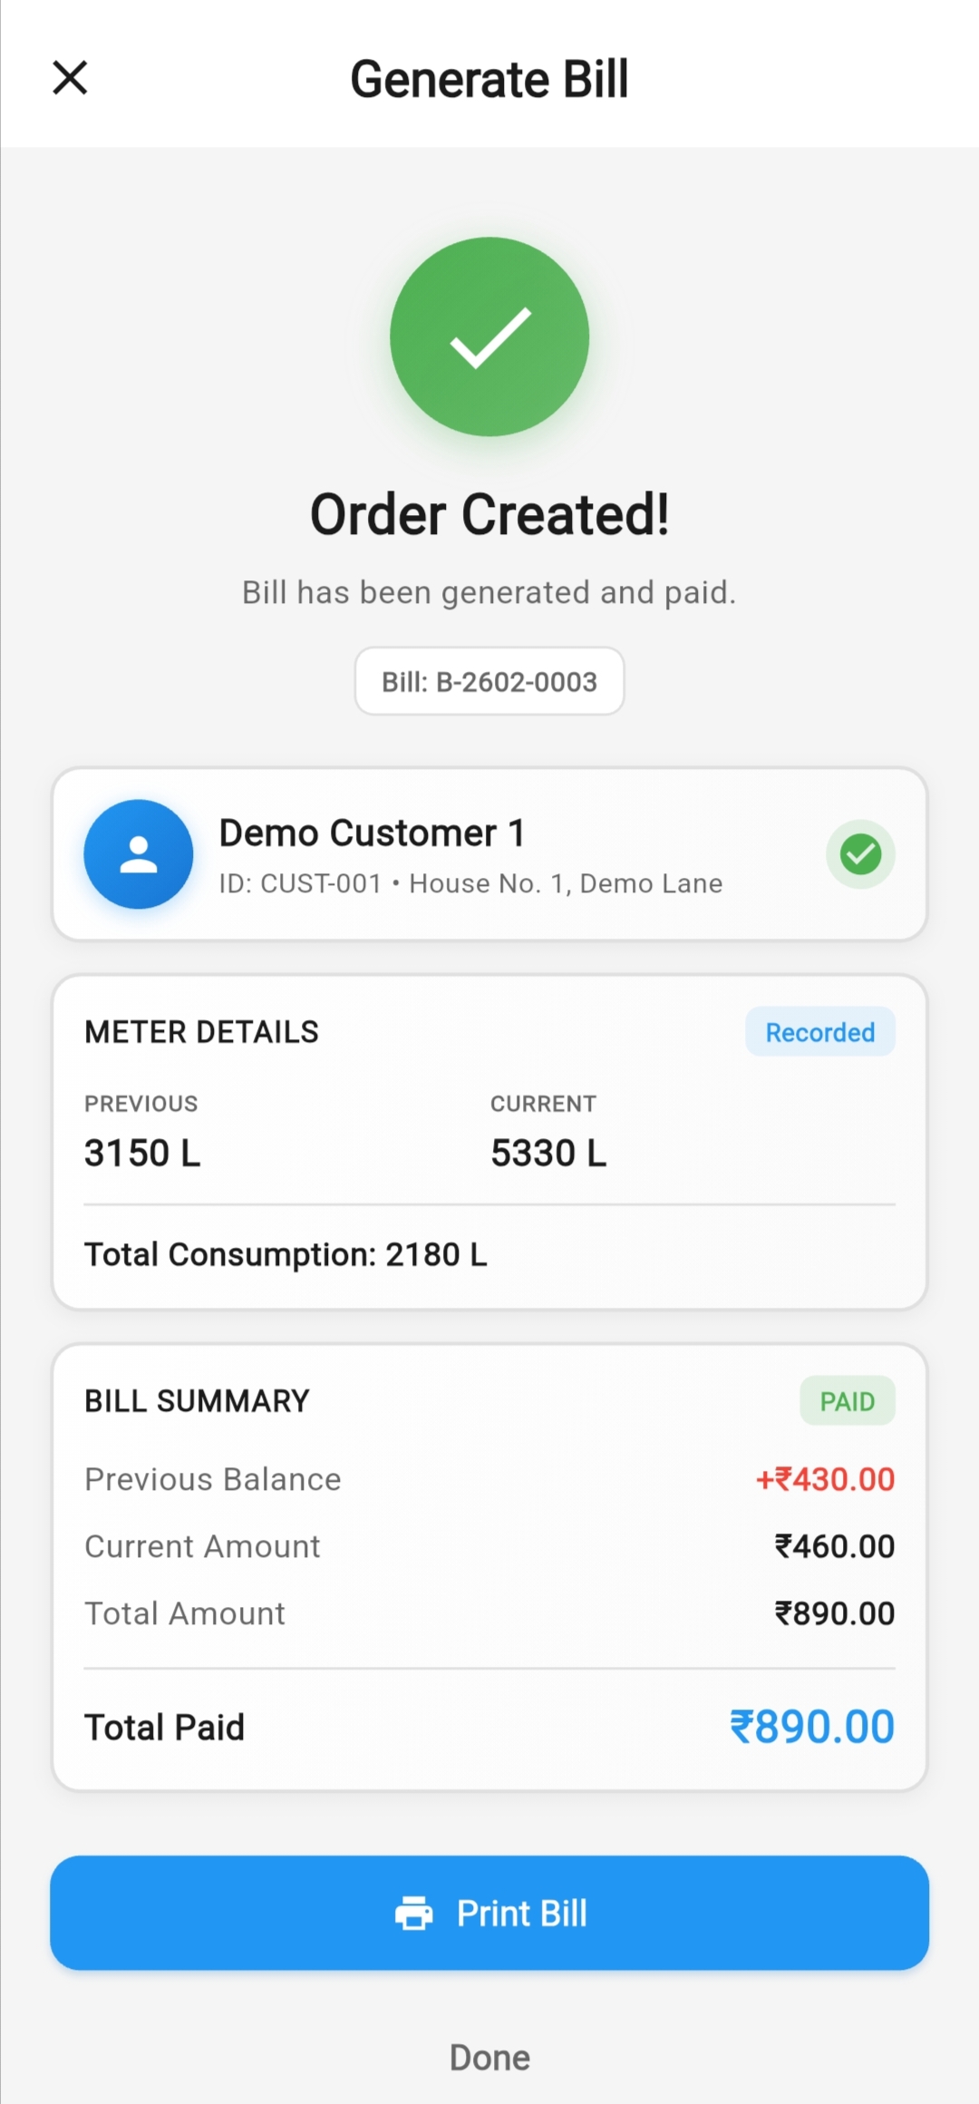The image size is (979, 2104).
Task: Tap the Recorded status badge
Action: [x=819, y=1032]
